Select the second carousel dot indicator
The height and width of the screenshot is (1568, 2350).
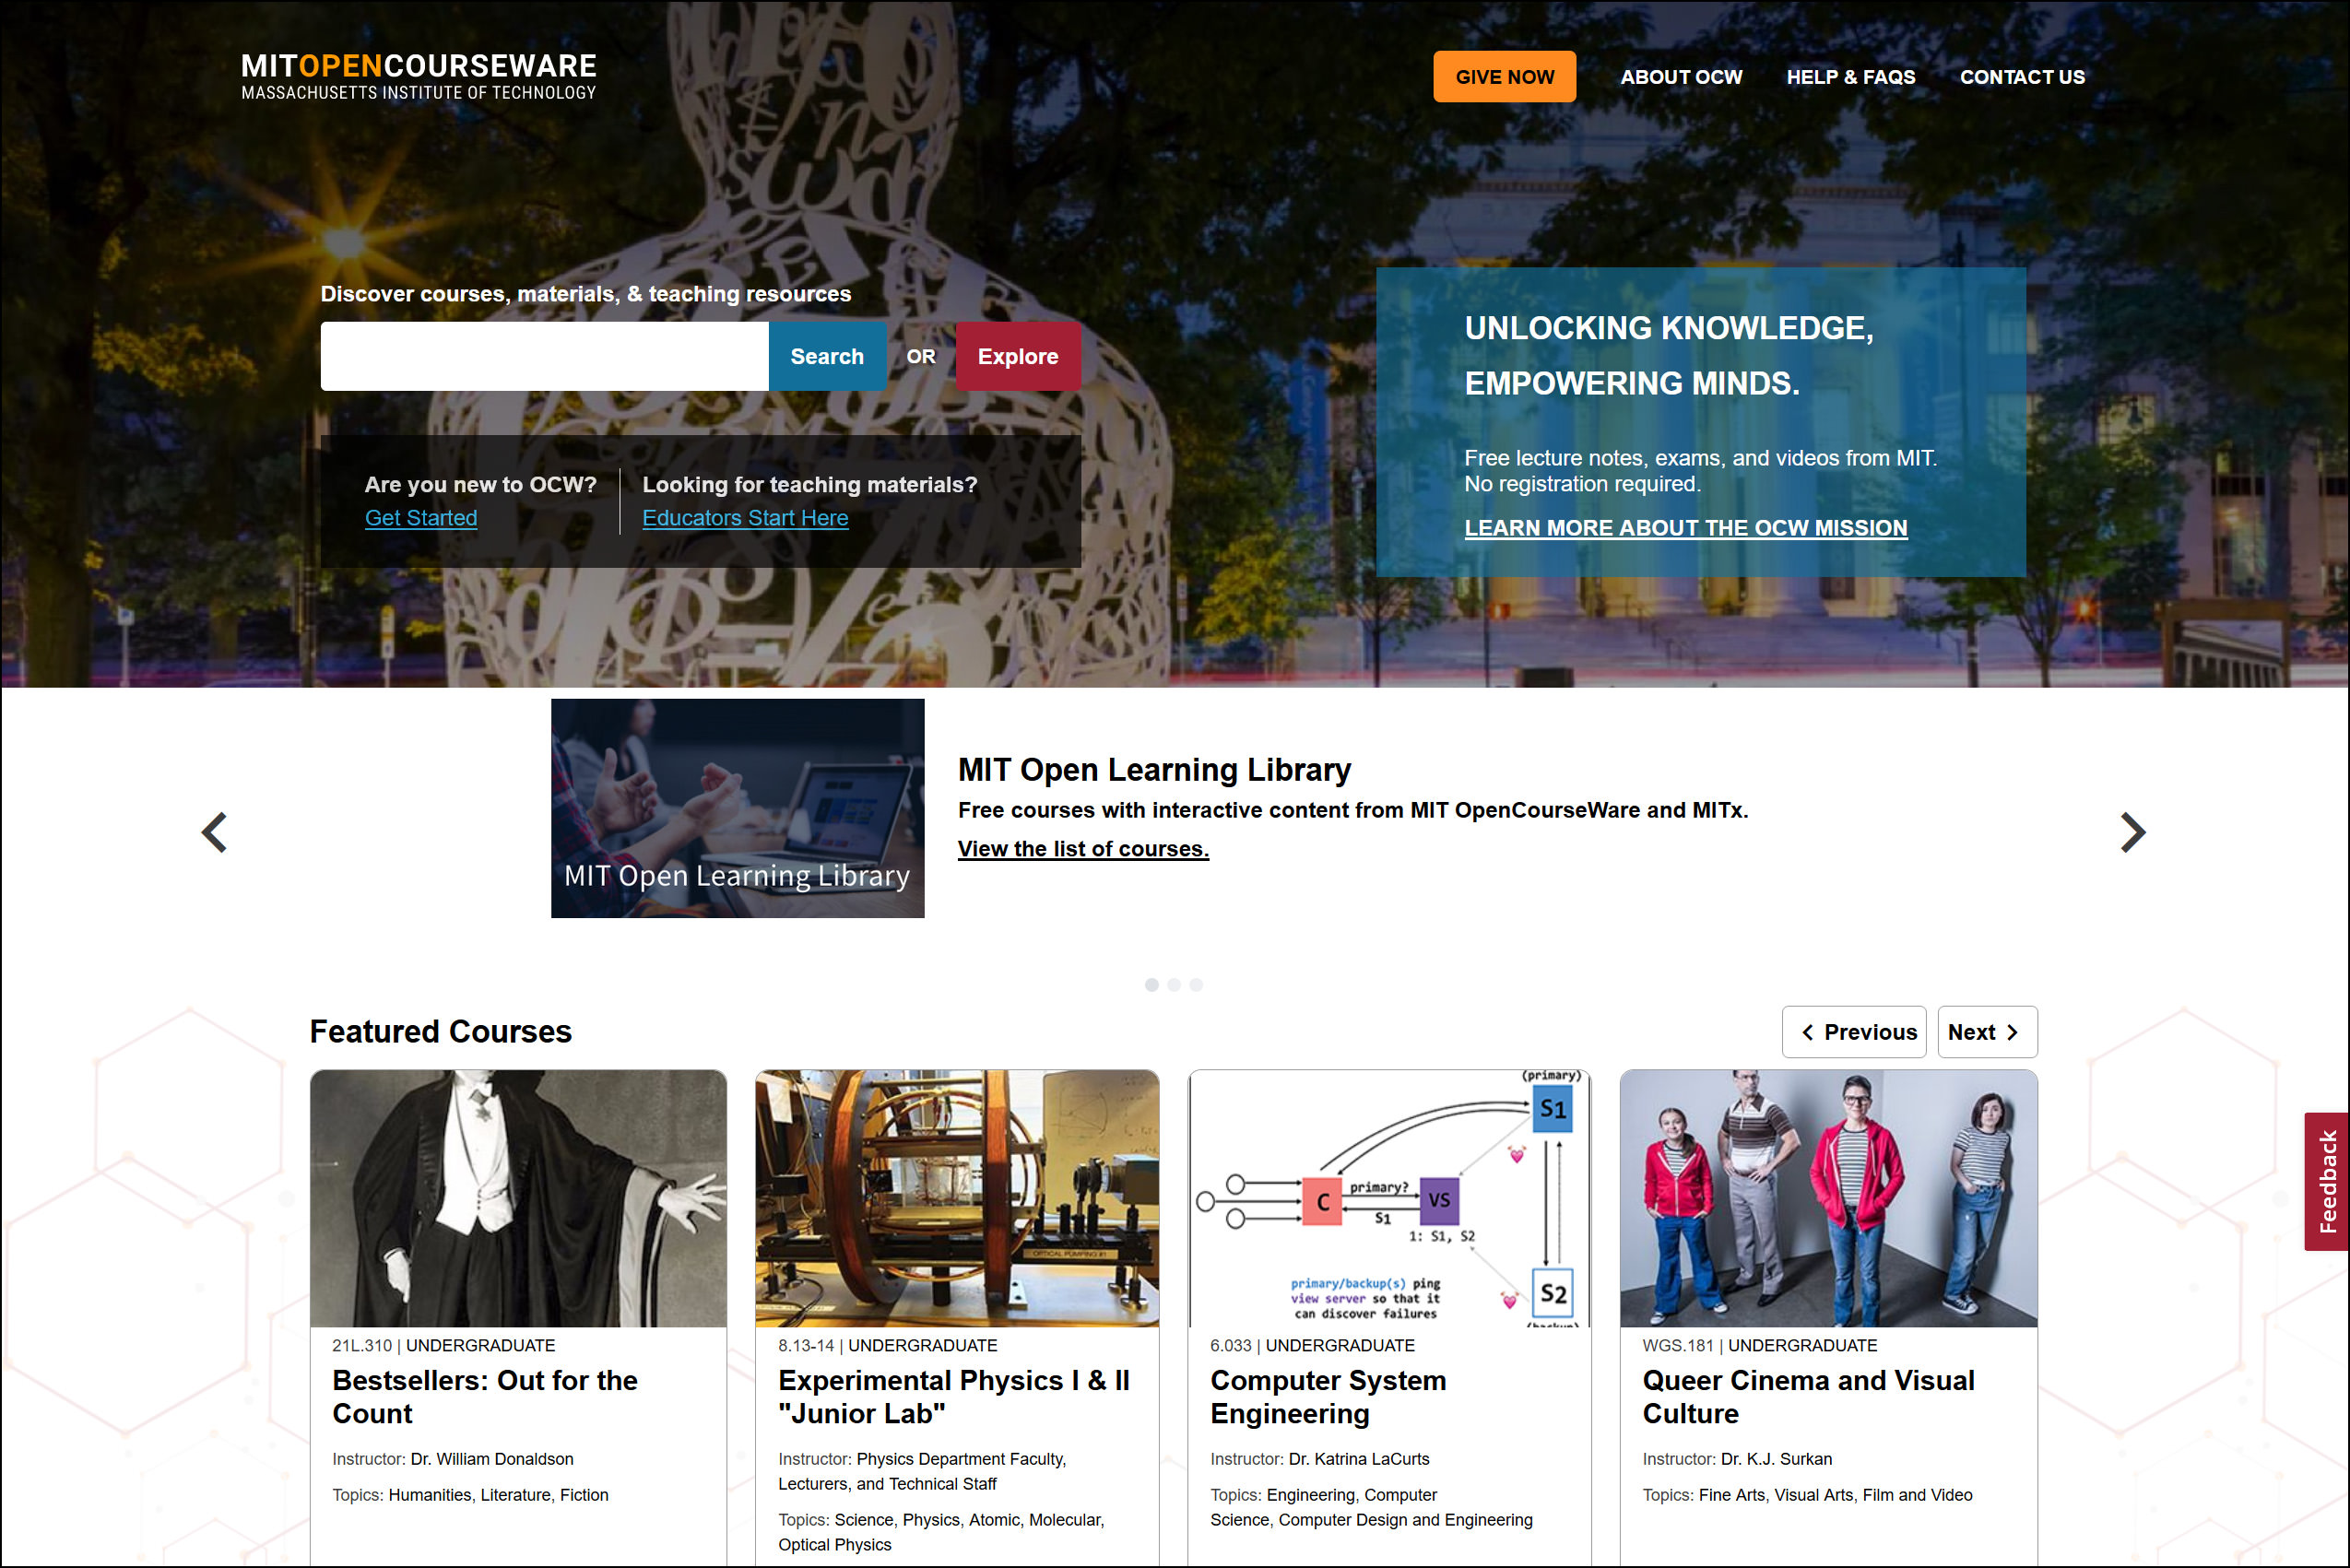coord(1174,985)
